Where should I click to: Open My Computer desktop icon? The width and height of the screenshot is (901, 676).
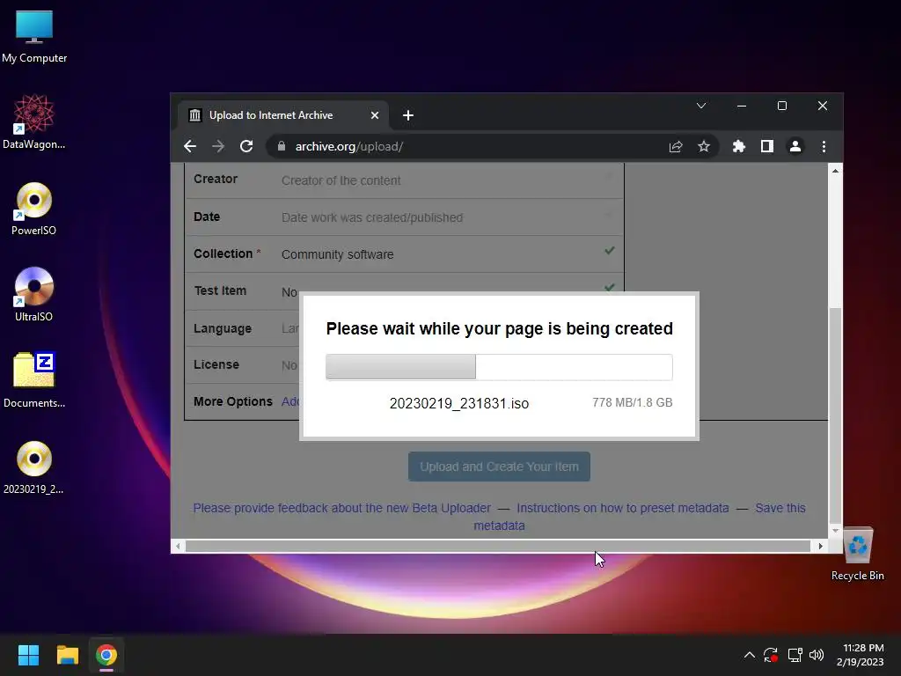pyautogui.click(x=34, y=37)
